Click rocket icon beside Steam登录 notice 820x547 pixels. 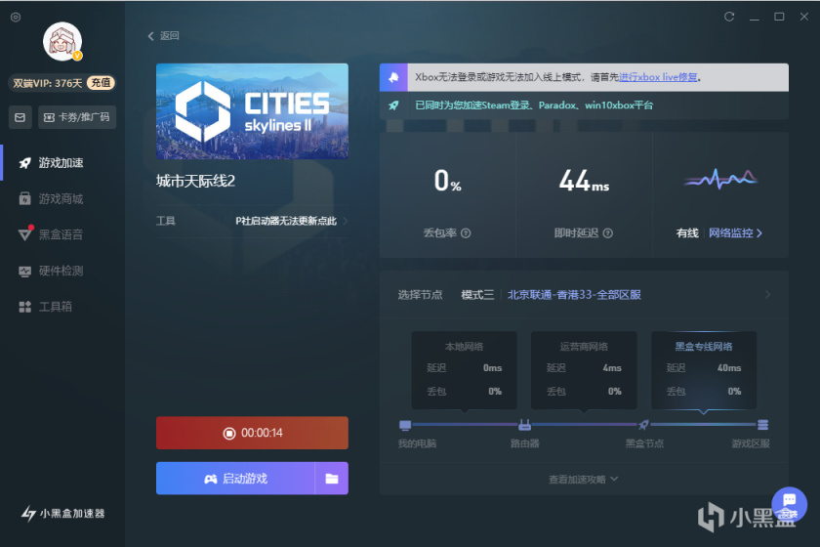pyautogui.click(x=393, y=105)
